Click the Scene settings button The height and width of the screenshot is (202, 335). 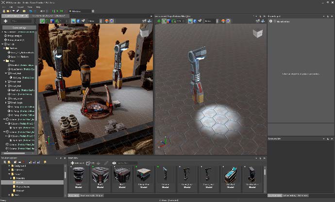[x=18, y=27]
